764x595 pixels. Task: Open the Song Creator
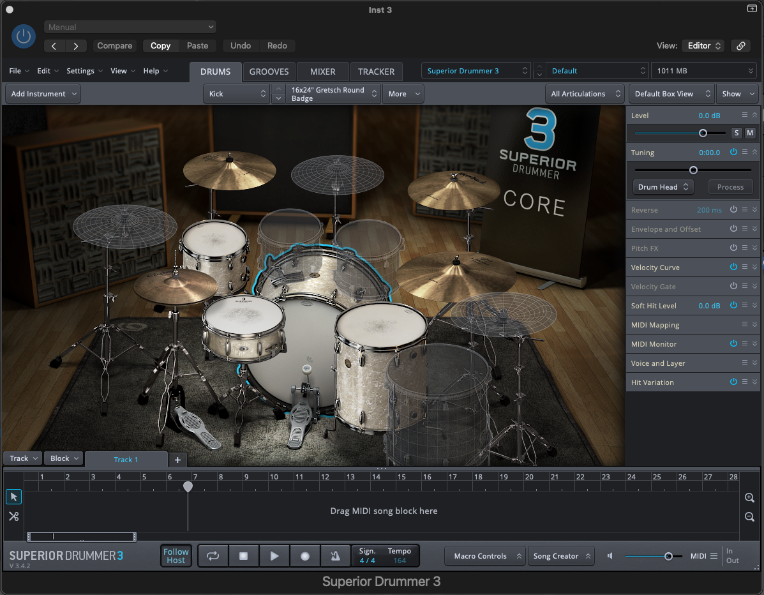(x=560, y=555)
